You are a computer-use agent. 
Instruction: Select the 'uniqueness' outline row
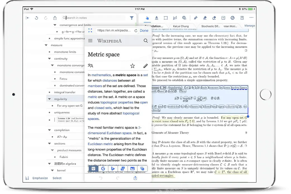[x=62, y=112]
